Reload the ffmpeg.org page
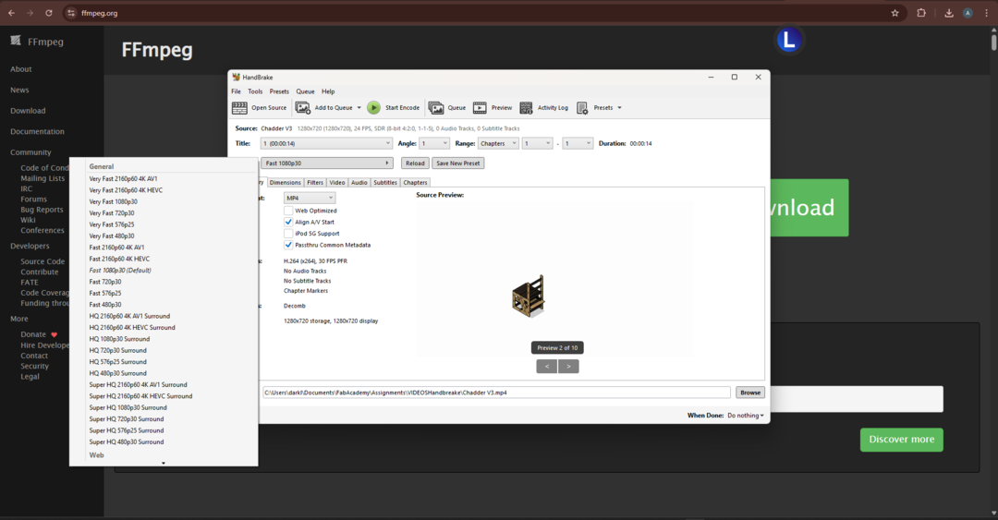Viewport: 998px width, 520px height. click(x=49, y=13)
